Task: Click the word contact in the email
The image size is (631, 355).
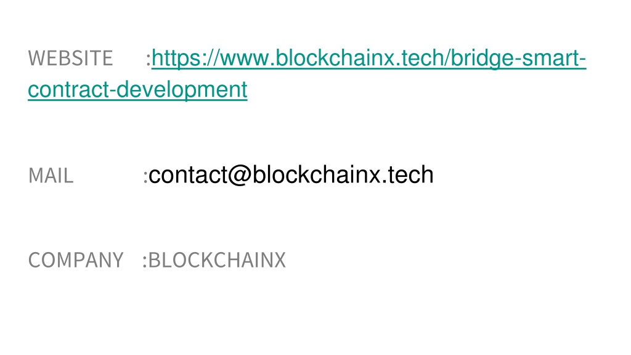Action: (x=188, y=175)
